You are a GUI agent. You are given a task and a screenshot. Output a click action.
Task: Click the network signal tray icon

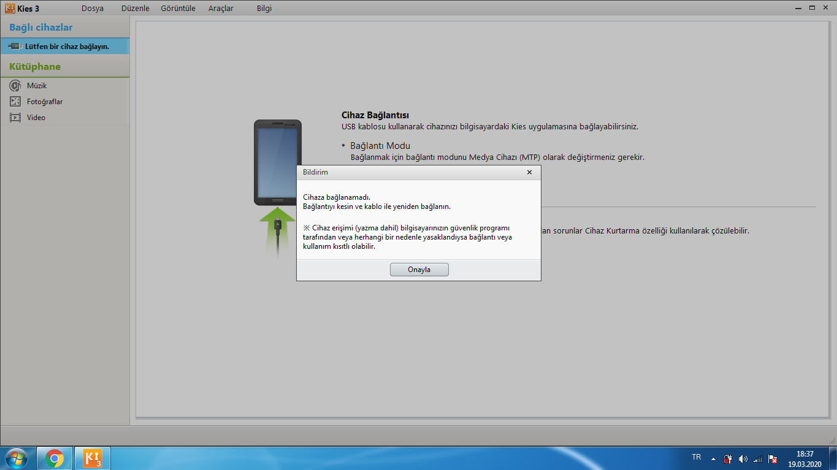pyautogui.click(x=759, y=458)
